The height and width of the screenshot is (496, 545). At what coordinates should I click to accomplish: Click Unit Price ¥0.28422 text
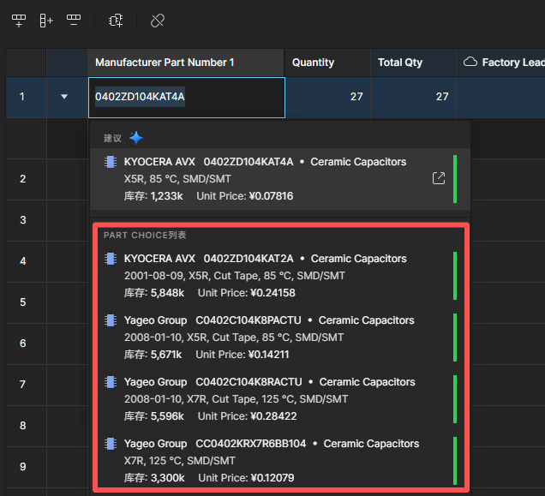click(247, 416)
